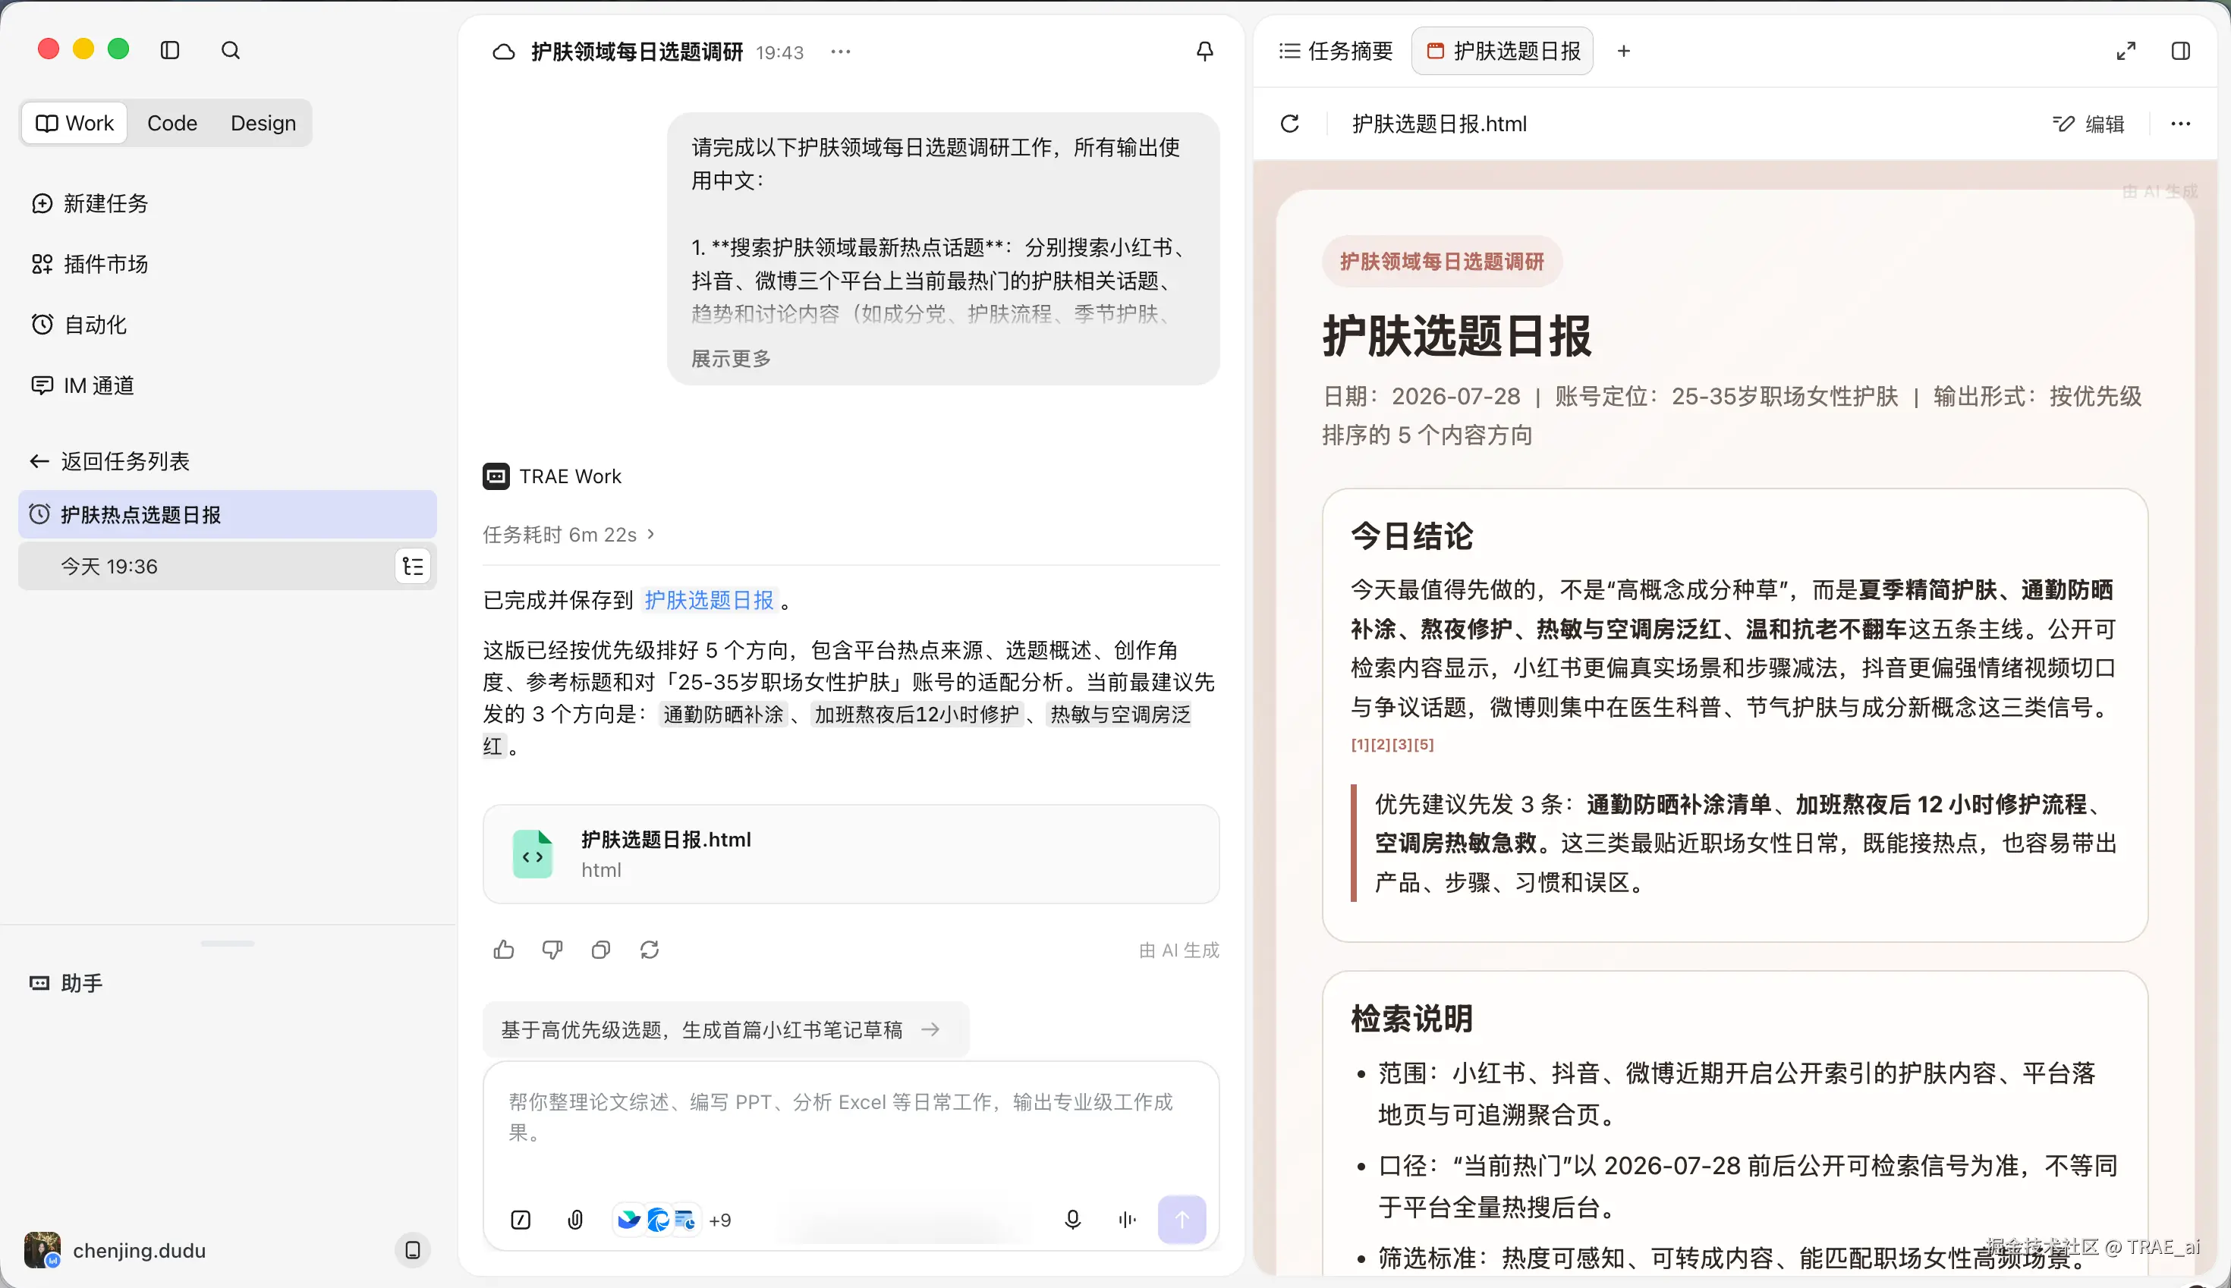Give the response a thumbs up
Screen dimensions: 2231x1288
pos(504,950)
